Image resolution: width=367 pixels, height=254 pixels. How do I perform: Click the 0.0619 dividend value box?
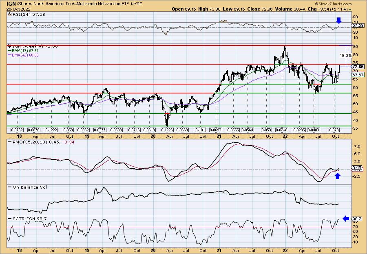coord(150,130)
